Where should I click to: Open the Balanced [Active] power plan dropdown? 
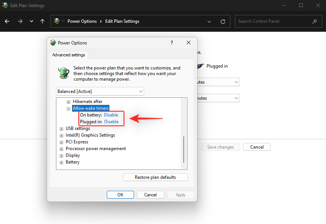[100, 91]
